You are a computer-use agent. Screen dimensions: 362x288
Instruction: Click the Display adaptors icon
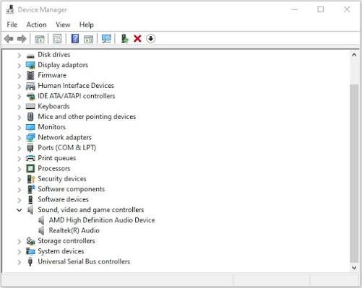[30, 65]
